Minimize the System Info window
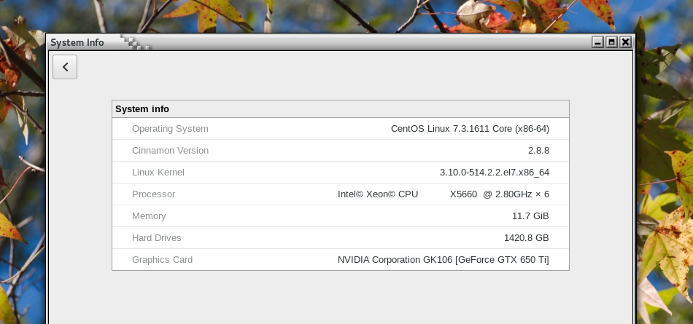The image size is (693, 324). pos(598,42)
